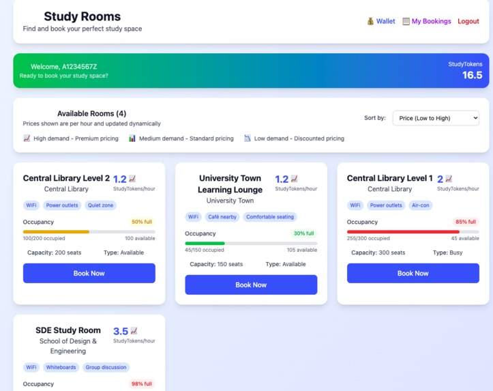Click the High demand legend icon
The width and height of the screenshot is (493, 391).
pyautogui.click(x=27, y=138)
